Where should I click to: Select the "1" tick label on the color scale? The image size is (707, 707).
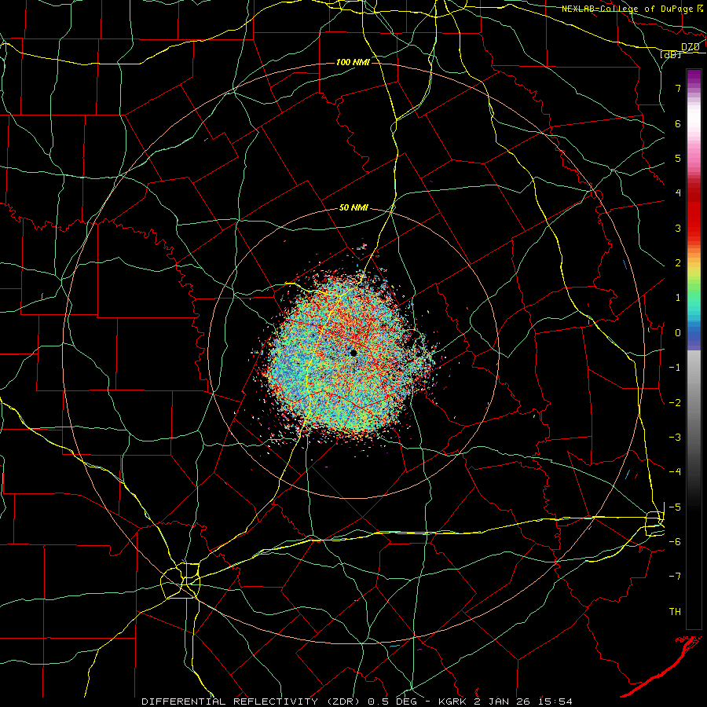click(678, 298)
